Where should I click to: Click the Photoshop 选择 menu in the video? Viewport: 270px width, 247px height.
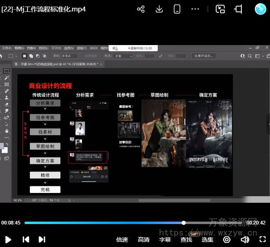pyautogui.click(x=68, y=48)
